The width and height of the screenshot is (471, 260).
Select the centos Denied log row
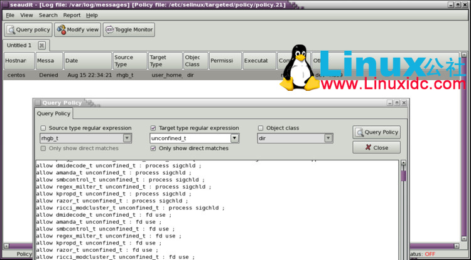pos(231,75)
